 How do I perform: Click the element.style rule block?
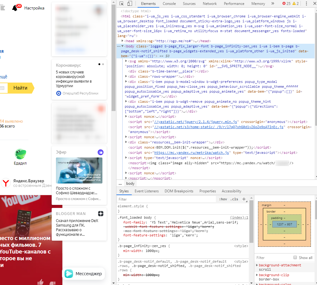182,209
